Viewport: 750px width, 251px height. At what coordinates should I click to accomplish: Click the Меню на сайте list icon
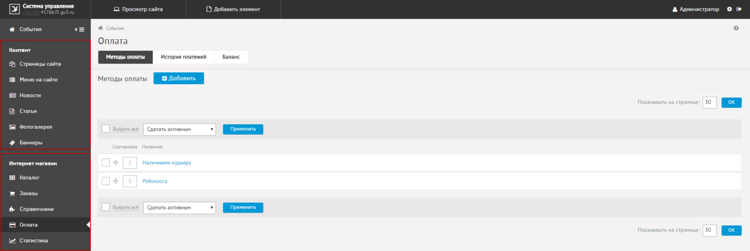(x=12, y=80)
